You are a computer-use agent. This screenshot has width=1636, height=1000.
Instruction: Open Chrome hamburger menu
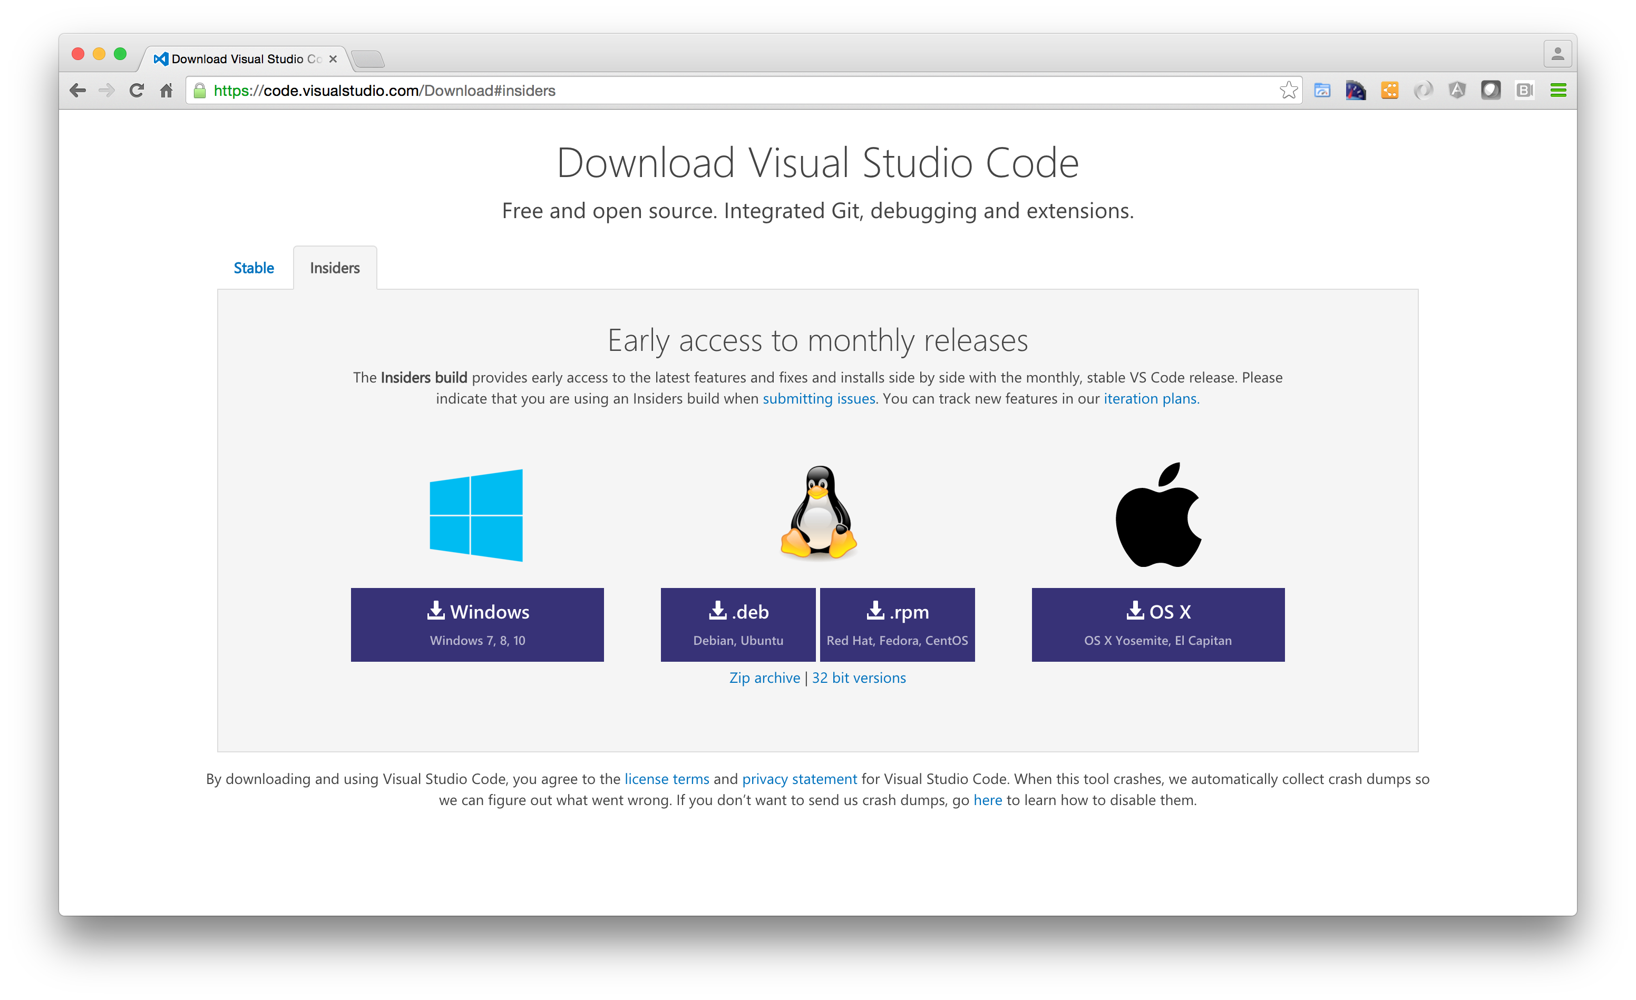pyautogui.click(x=1557, y=90)
